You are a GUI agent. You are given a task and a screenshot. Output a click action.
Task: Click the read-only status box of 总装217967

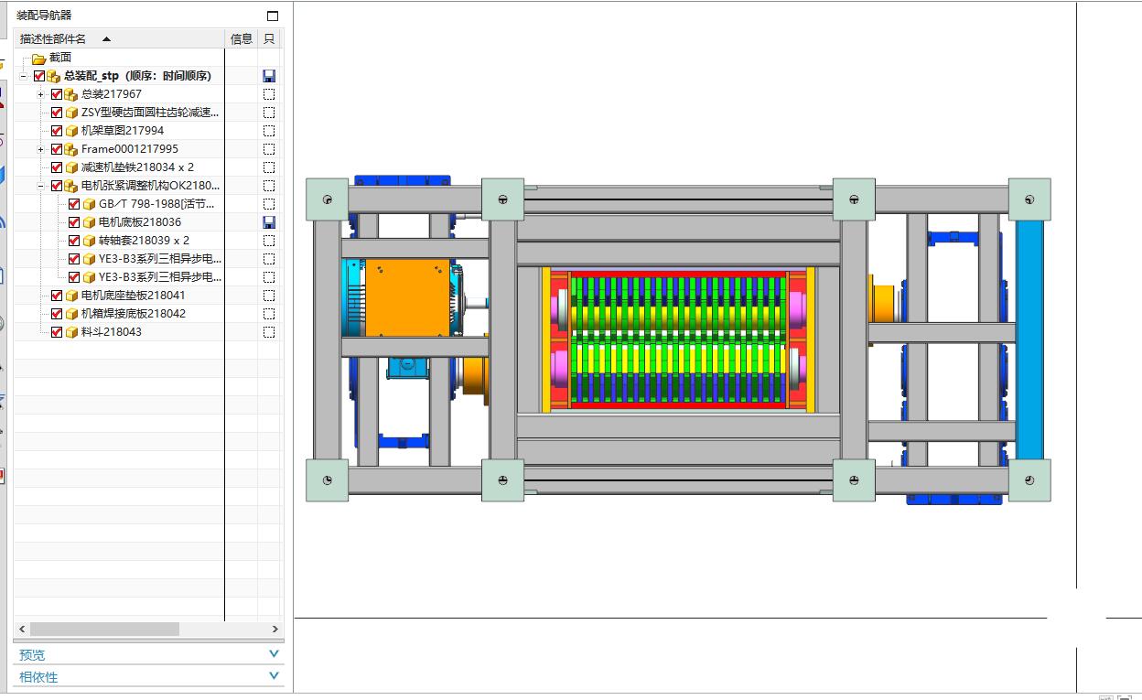click(268, 94)
